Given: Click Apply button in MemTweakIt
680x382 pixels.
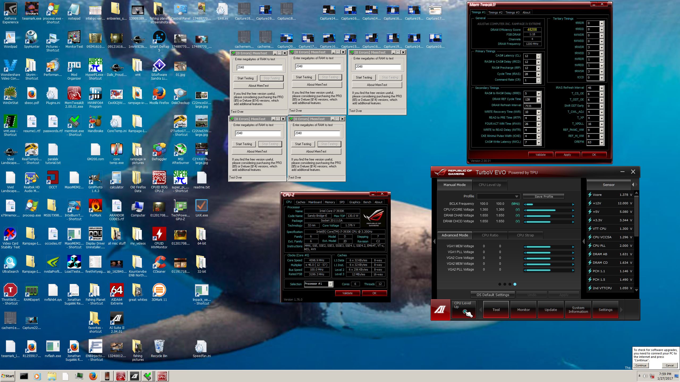Looking at the screenshot, I should (567, 155).
